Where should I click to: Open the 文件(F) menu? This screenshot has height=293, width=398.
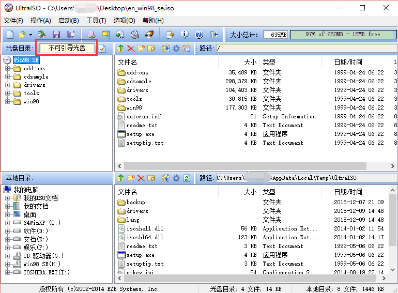coord(13,21)
